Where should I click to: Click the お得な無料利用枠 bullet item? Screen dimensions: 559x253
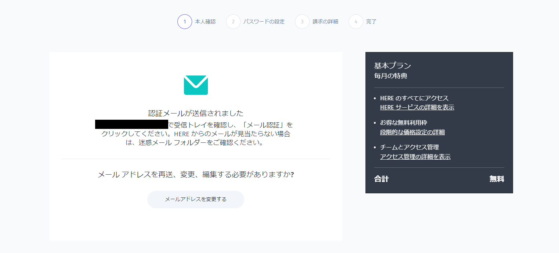(x=404, y=122)
